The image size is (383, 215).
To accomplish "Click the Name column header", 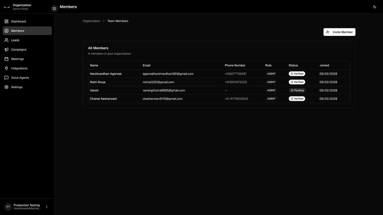I will click(x=94, y=65).
